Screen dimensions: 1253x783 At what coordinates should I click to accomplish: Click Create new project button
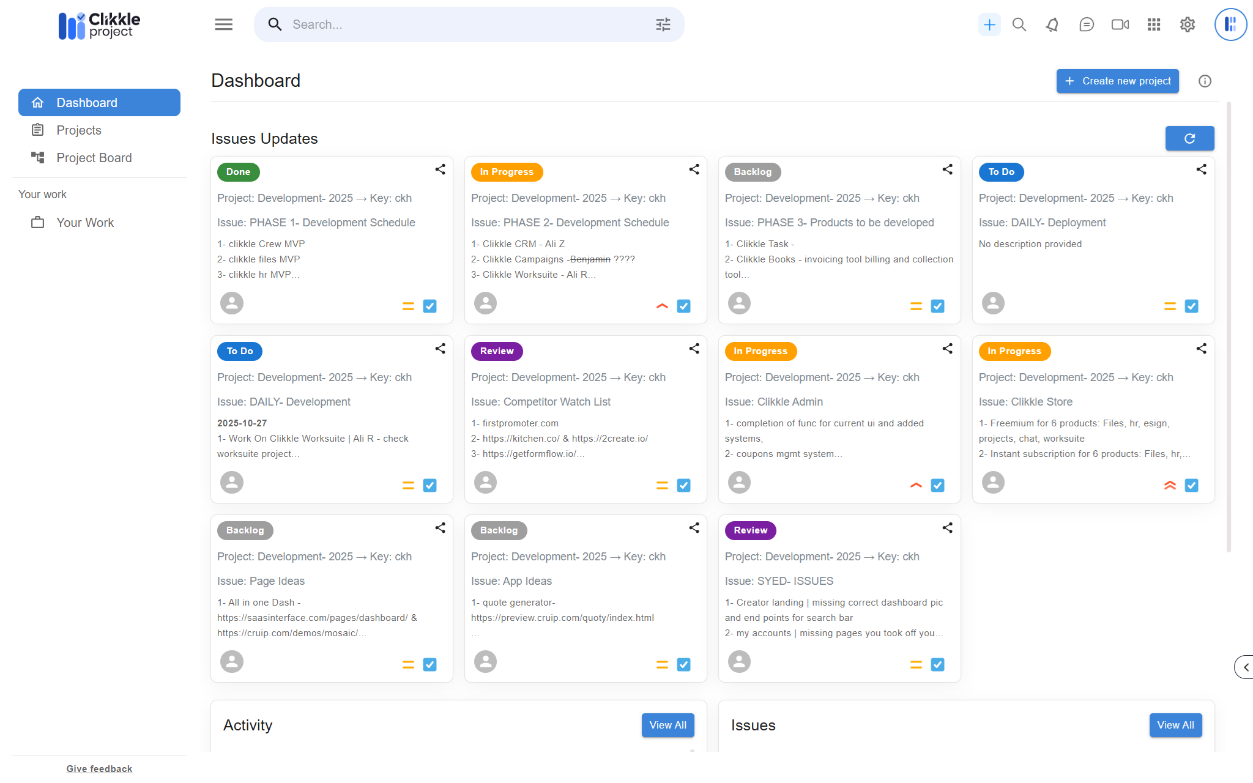(x=1117, y=81)
